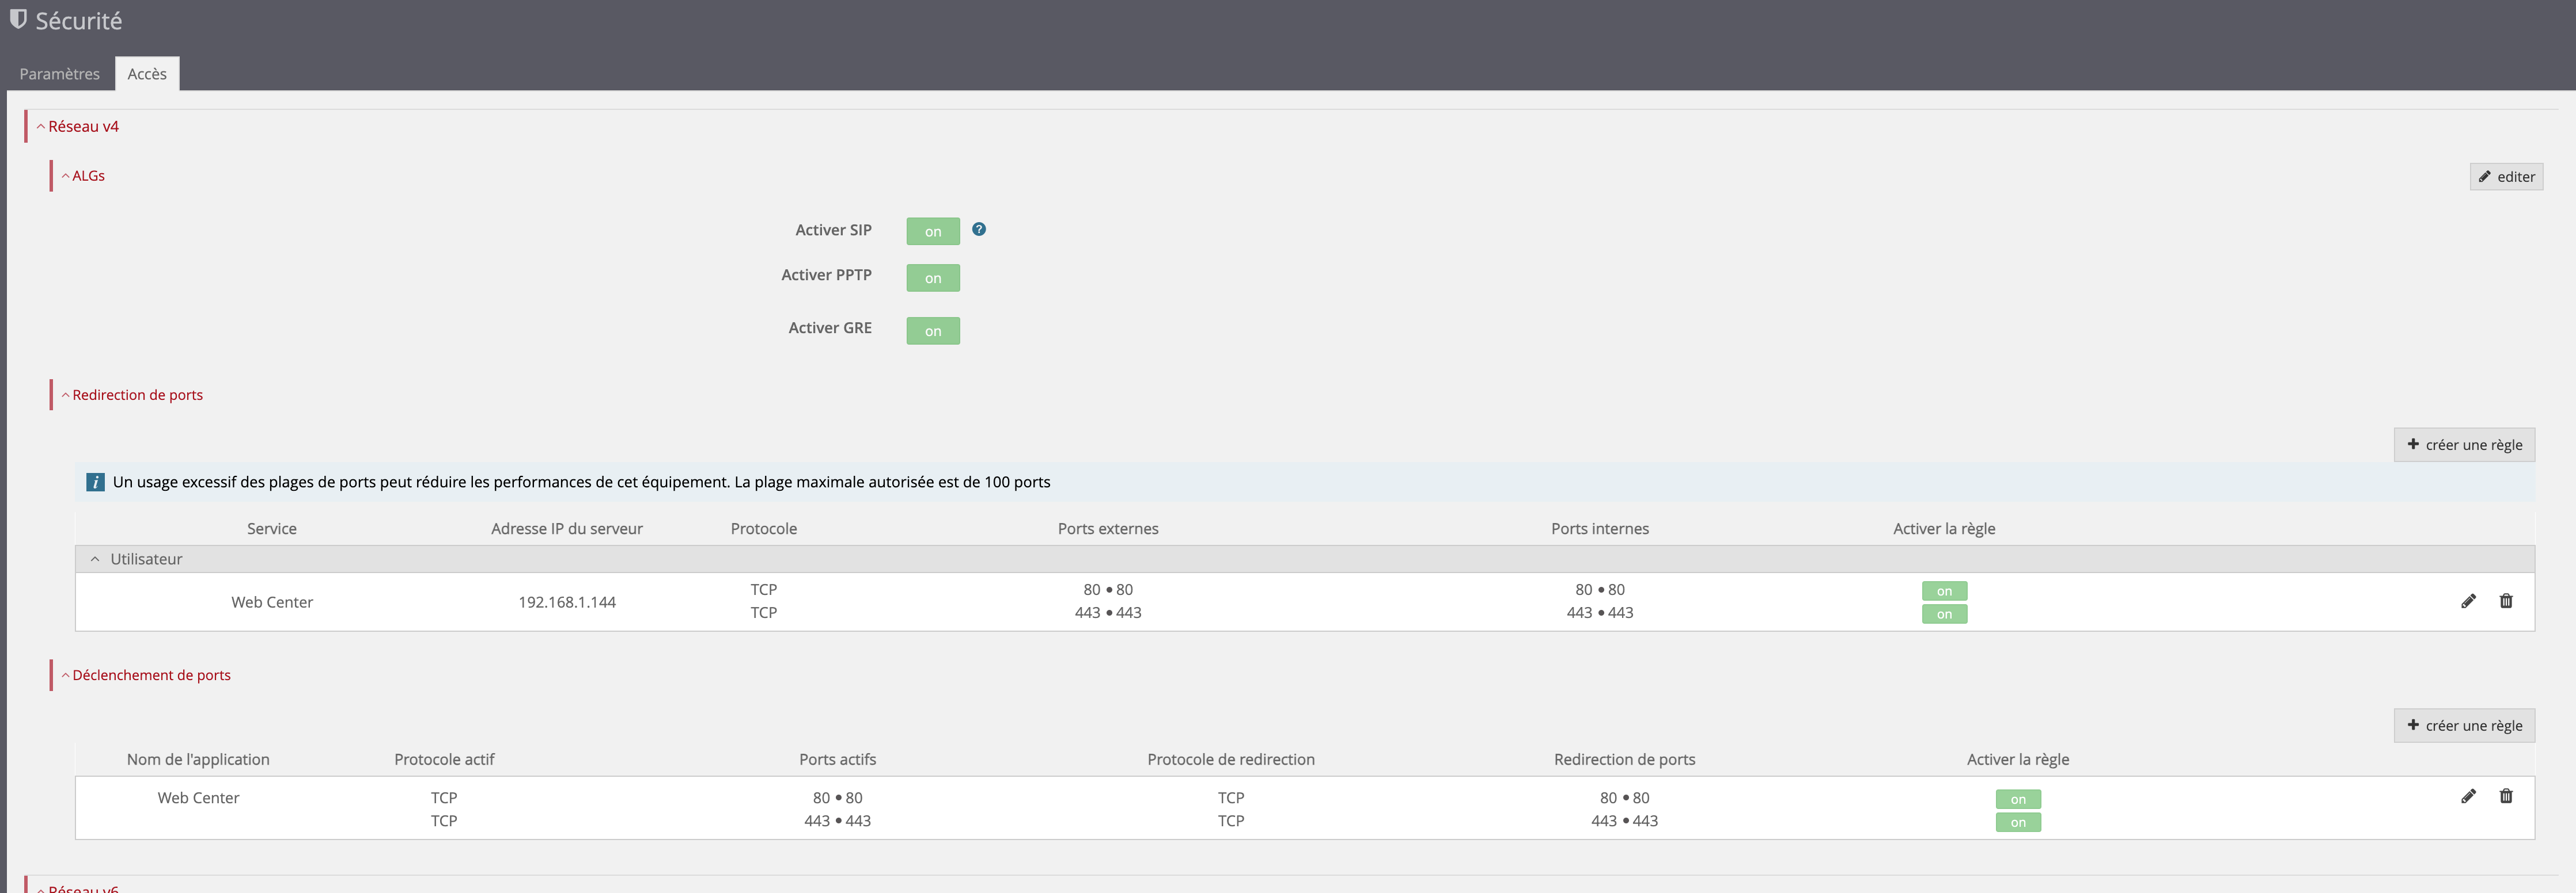Select the Accès tab
Viewport: 2576px width, 893px height.
(147, 74)
